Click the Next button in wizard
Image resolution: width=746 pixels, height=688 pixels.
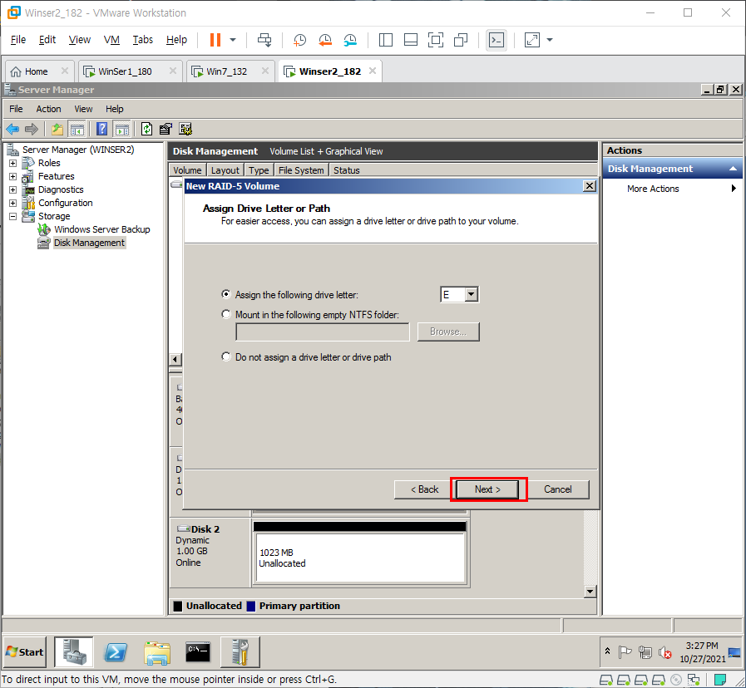click(487, 489)
